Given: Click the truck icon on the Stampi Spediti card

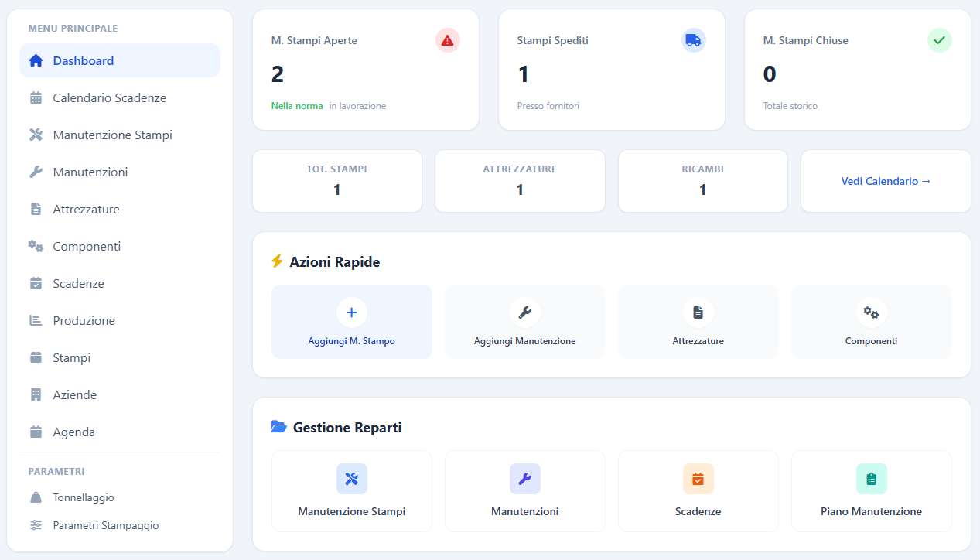Looking at the screenshot, I should 693,40.
